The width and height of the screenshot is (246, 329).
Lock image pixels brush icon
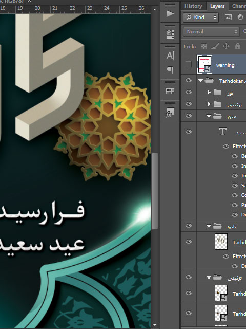pyautogui.click(x=215, y=46)
